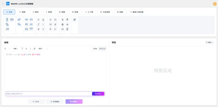The height and width of the screenshot is (107, 218).
Task: Insert the round parentheses bracket template
Action: coord(27,20)
